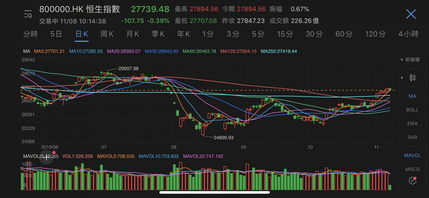Tap the VOL1:226.256 value
This screenshot has width=429, height=198.
tap(78, 156)
